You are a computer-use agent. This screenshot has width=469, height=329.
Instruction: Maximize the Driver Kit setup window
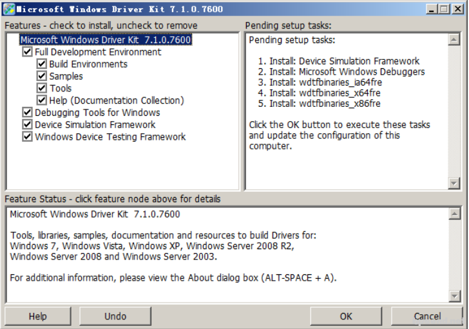pyautogui.click(x=444, y=9)
